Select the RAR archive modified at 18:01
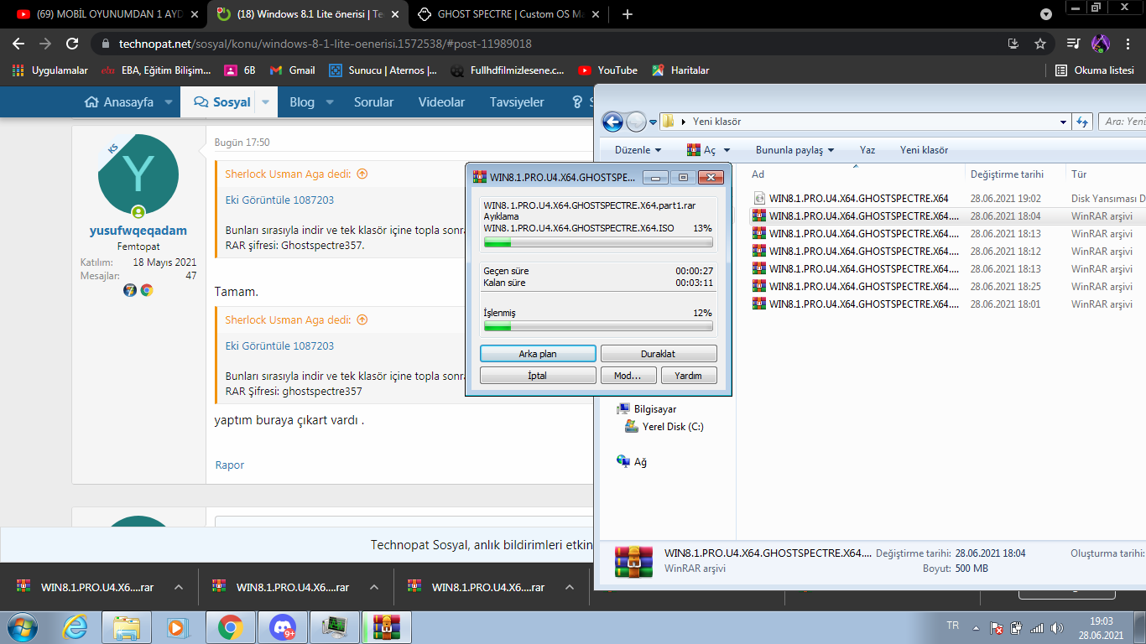The height and width of the screenshot is (644, 1146). [x=948, y=304]
